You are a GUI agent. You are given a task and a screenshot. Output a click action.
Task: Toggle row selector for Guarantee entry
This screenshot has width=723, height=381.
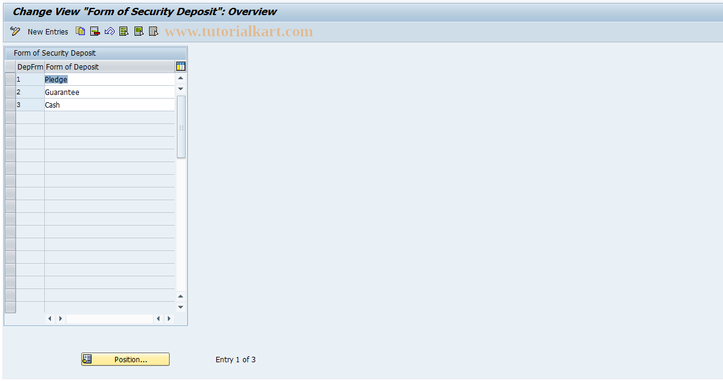10,92
